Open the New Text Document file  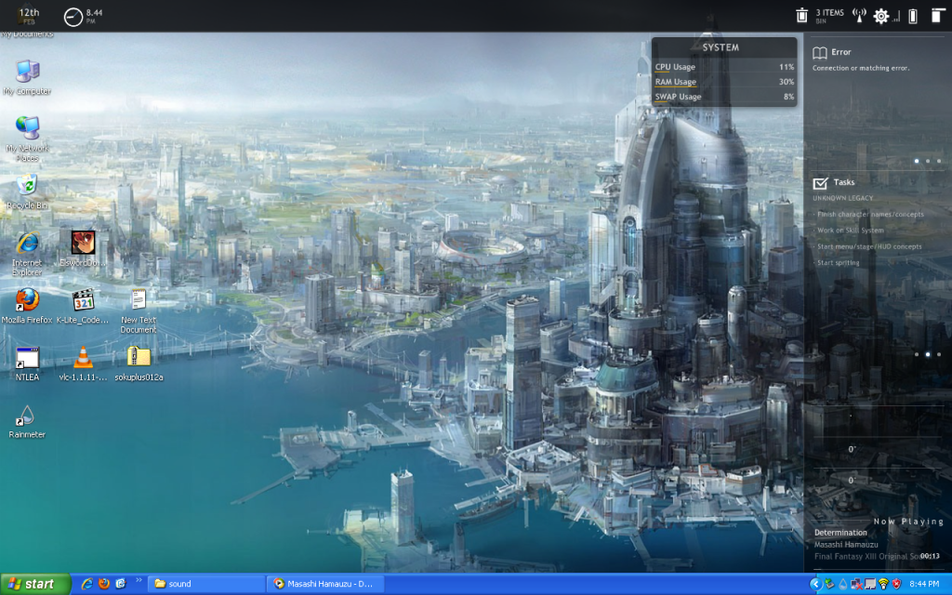pos(139,311)
